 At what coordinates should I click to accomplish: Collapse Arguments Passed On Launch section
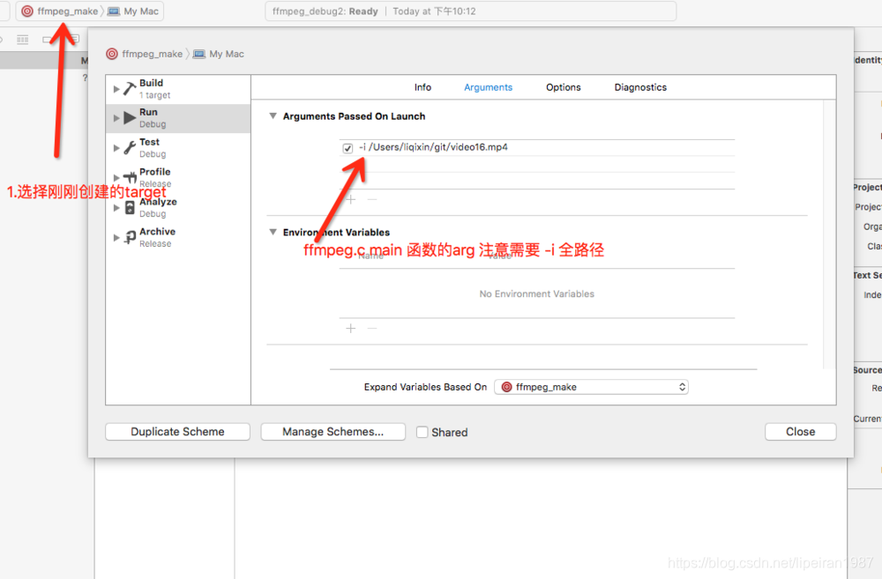tap(273, 115)
